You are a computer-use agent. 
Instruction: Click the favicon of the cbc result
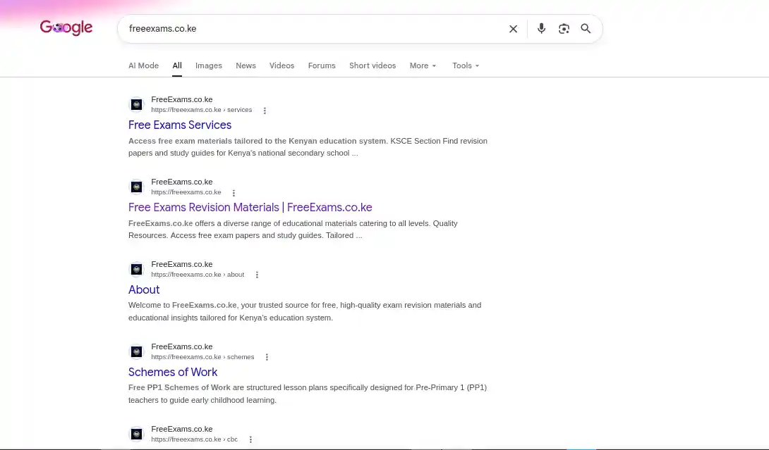137,434
